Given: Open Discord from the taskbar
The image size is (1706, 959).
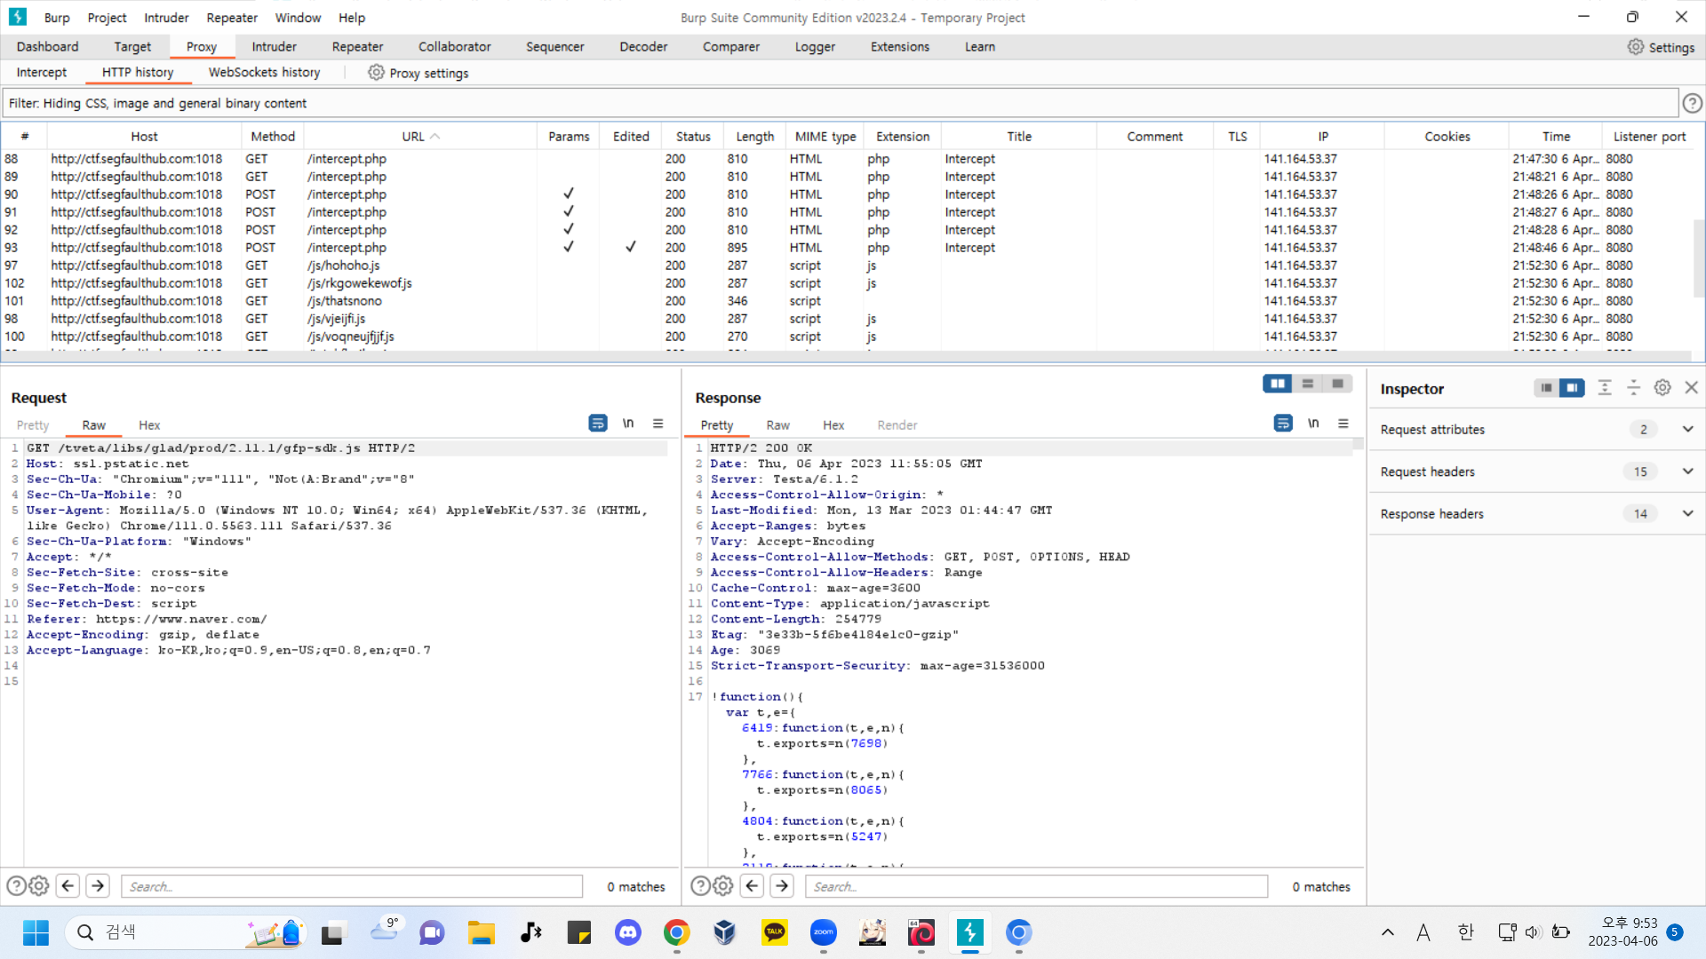Looking at the screenshot, I should (x=628, y=932).
